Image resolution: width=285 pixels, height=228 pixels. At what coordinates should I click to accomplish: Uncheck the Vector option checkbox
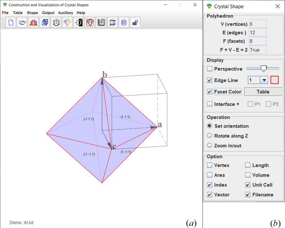click(x=210, y=195)
